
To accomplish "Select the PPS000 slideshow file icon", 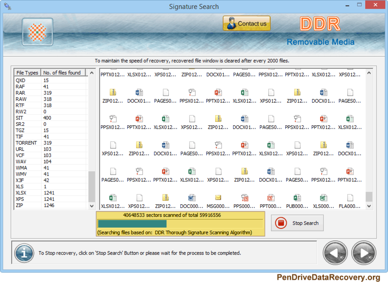I will point(244,198).
